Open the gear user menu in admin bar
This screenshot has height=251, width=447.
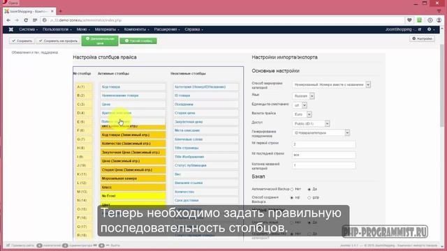click(430, 29)
